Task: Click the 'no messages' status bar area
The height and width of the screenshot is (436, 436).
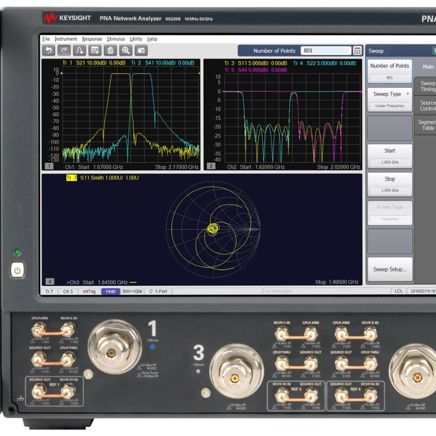Action: coord(326,291)
